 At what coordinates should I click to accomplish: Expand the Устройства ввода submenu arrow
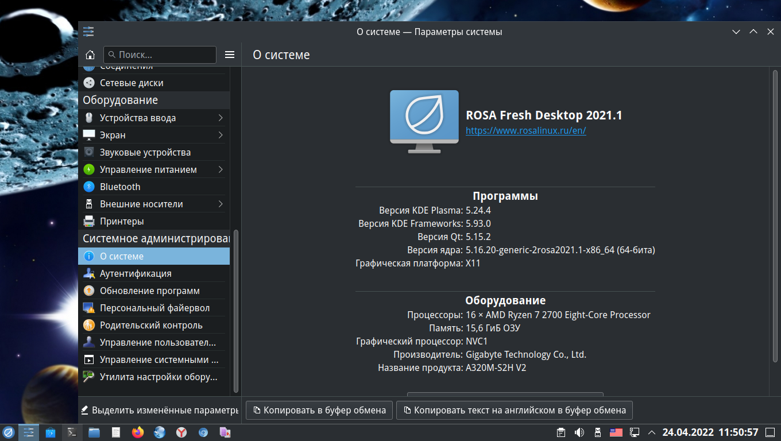[221, 118]
